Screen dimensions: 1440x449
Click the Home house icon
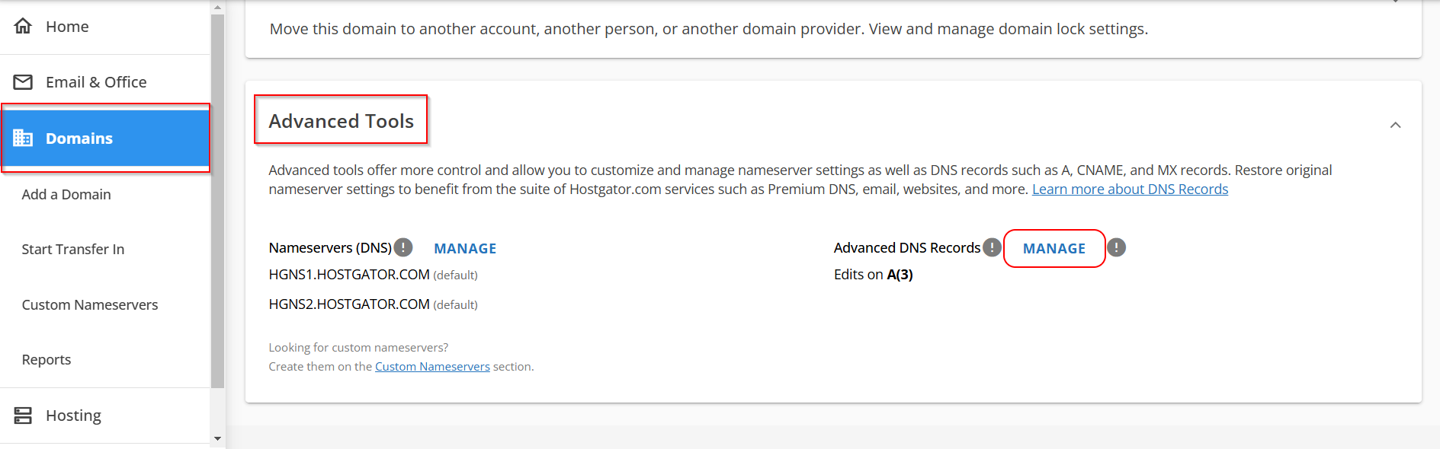(x=23, y=26)
